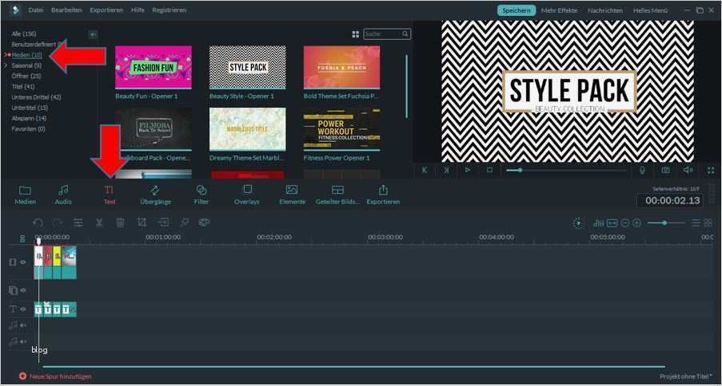Open the Overlays panel
The height and width of the screenshot is (386, 722).
coord(247,194)
